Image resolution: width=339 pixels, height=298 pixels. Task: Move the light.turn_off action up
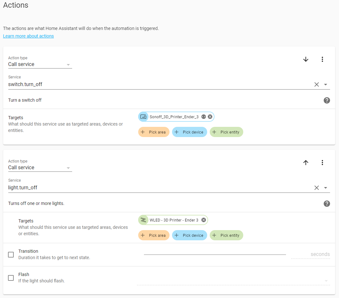pyautogui.click(x=306, y=163)
